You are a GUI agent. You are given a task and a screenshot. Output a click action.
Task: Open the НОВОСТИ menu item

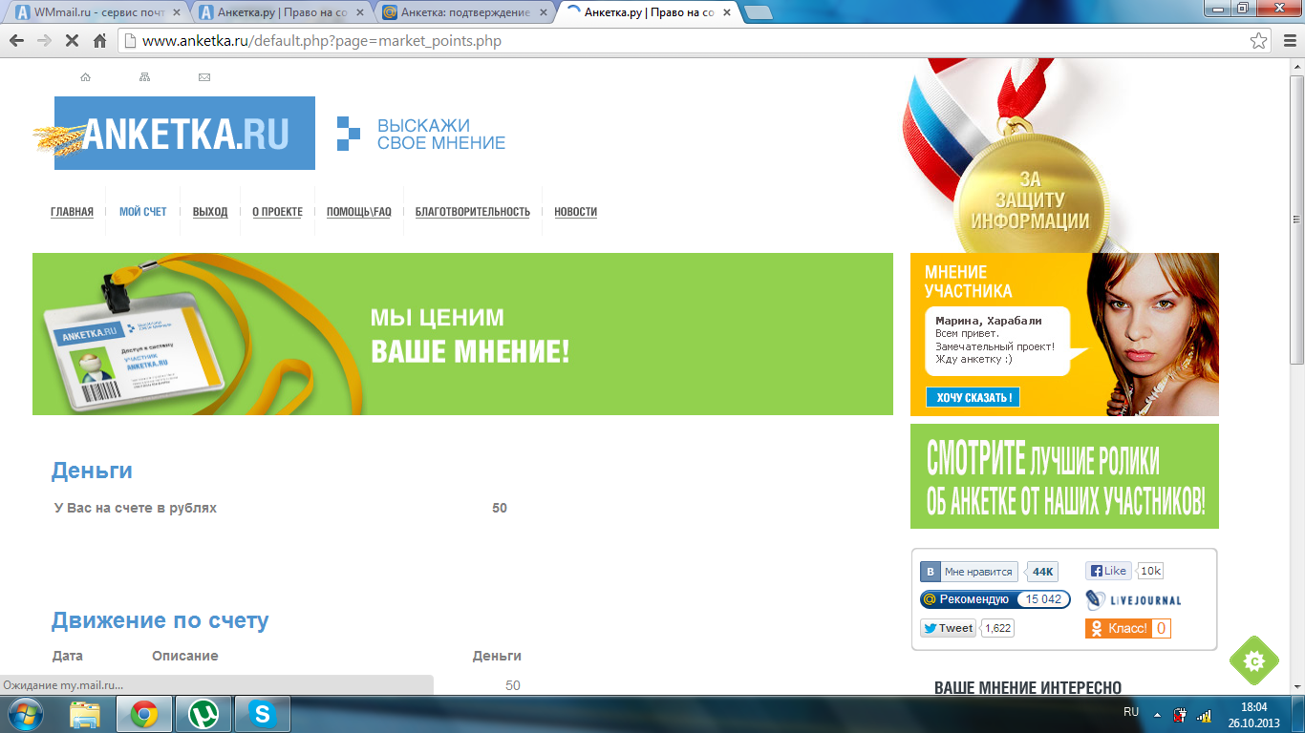click(576, 212)
